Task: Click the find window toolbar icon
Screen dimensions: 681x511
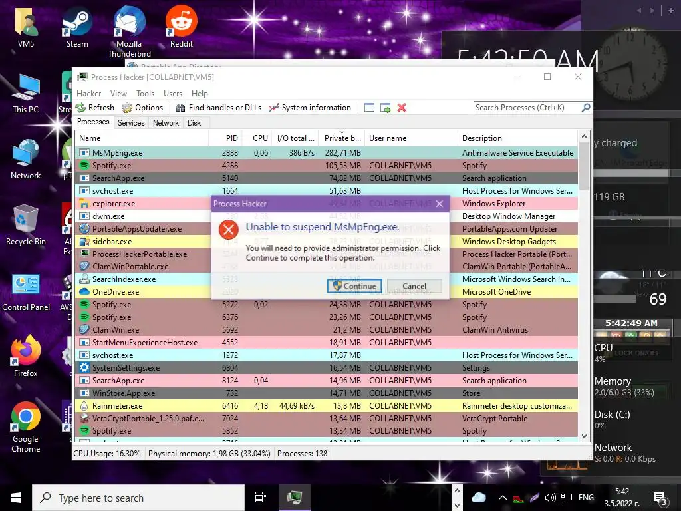Action: pos(369,108)
